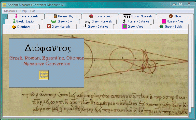Viewport: 196px width, 120px height.
Task: Switch to the Greek - Length tab
Action: coord(58,27)
